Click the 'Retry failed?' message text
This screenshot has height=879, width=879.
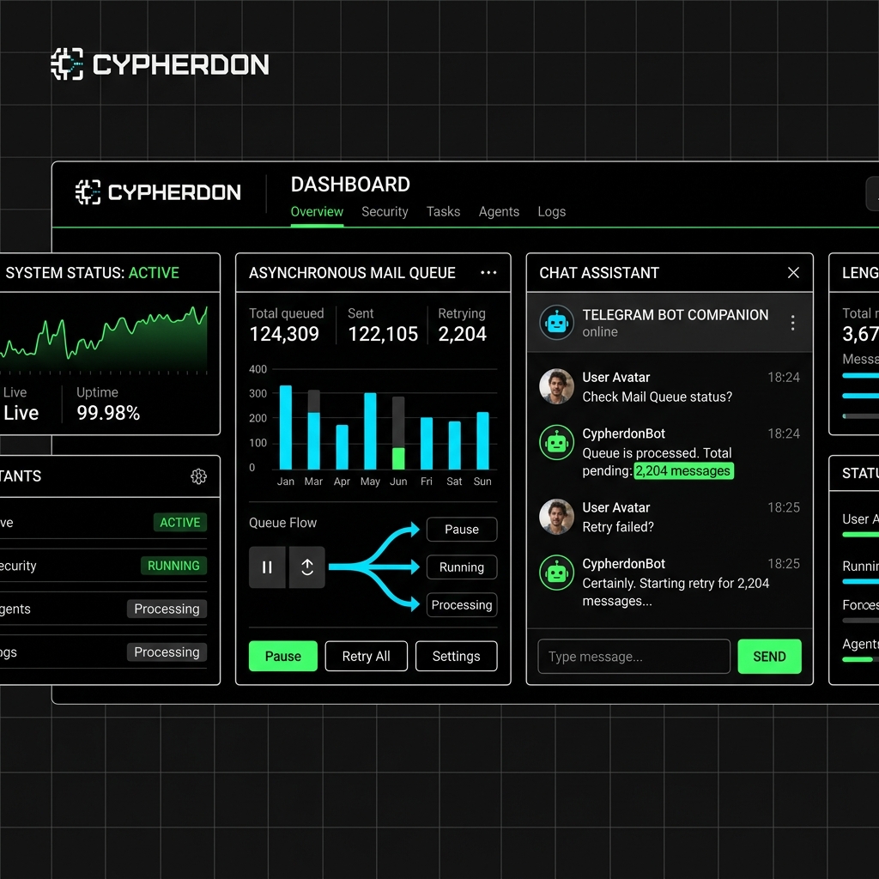click(x=618, y=527)
